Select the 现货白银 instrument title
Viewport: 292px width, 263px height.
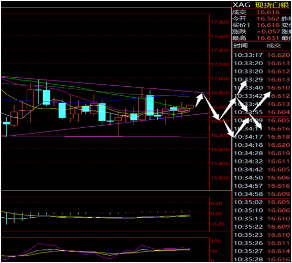[272, 5]
